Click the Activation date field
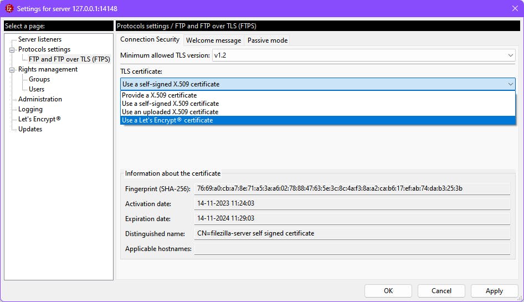 point(352,204)
